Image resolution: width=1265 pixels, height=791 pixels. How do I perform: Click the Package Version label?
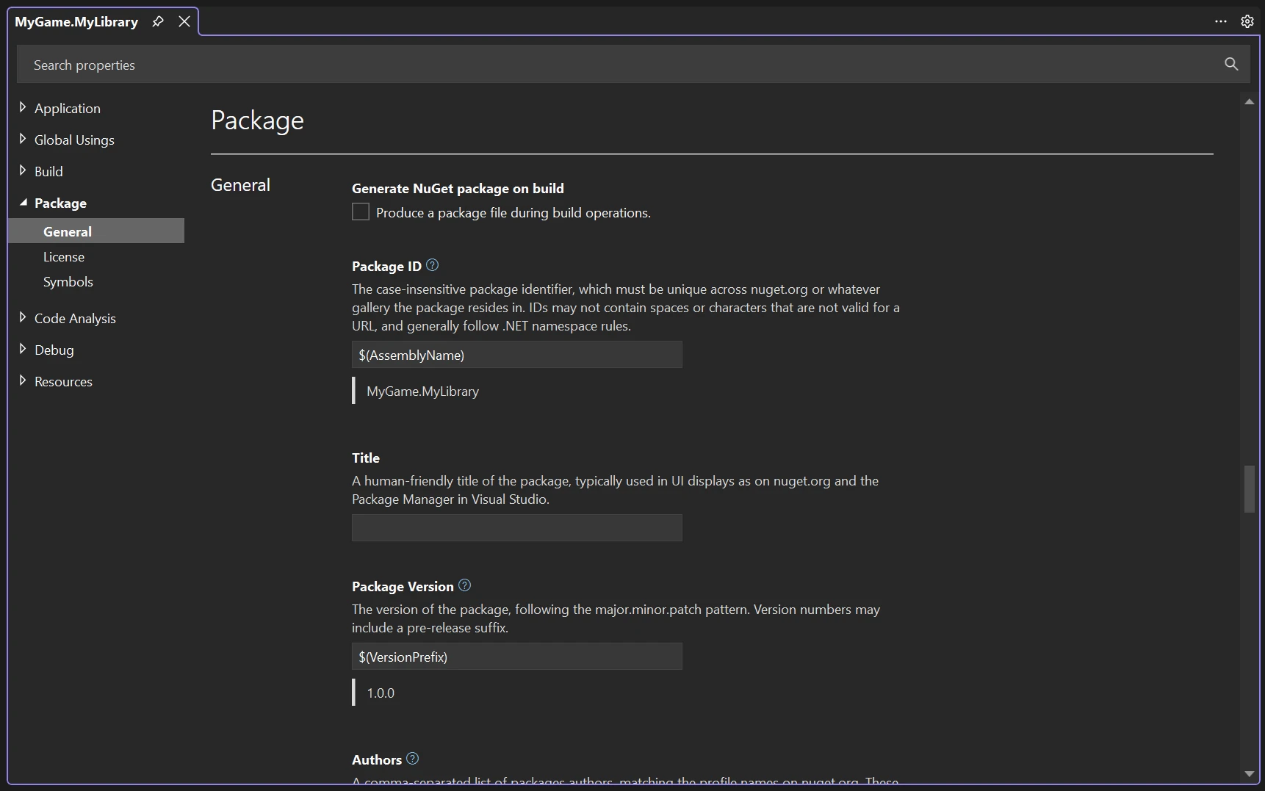pyautogui.click(x=403, y=587)
